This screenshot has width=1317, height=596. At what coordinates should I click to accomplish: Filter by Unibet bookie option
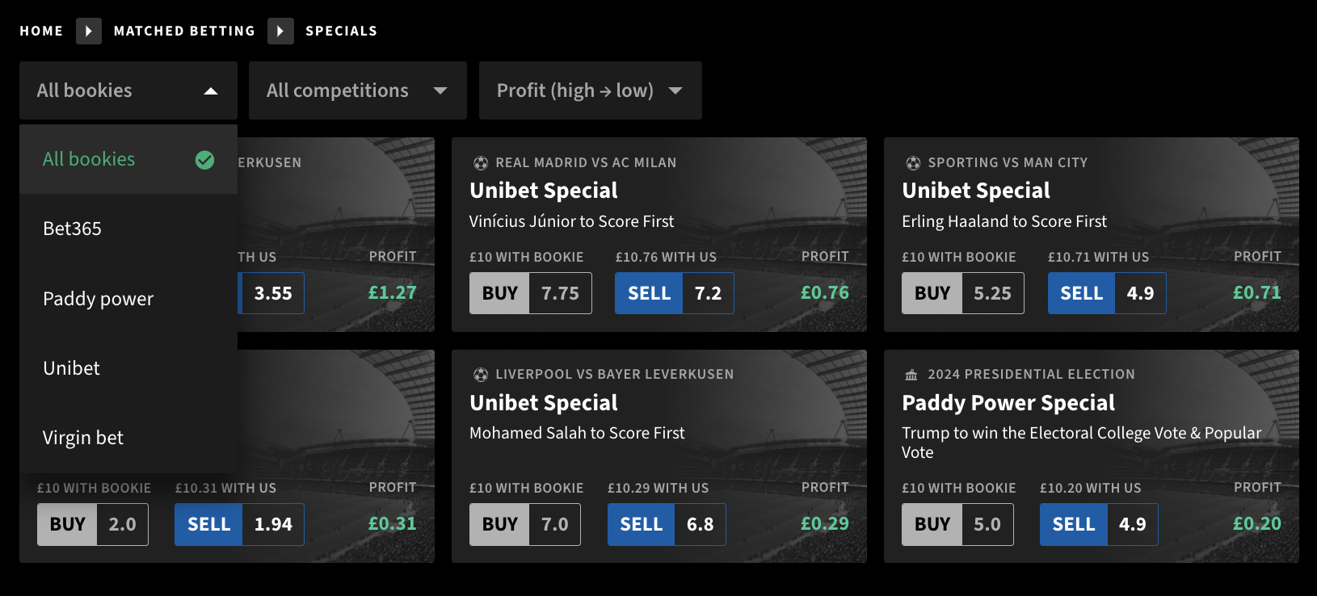128,368
